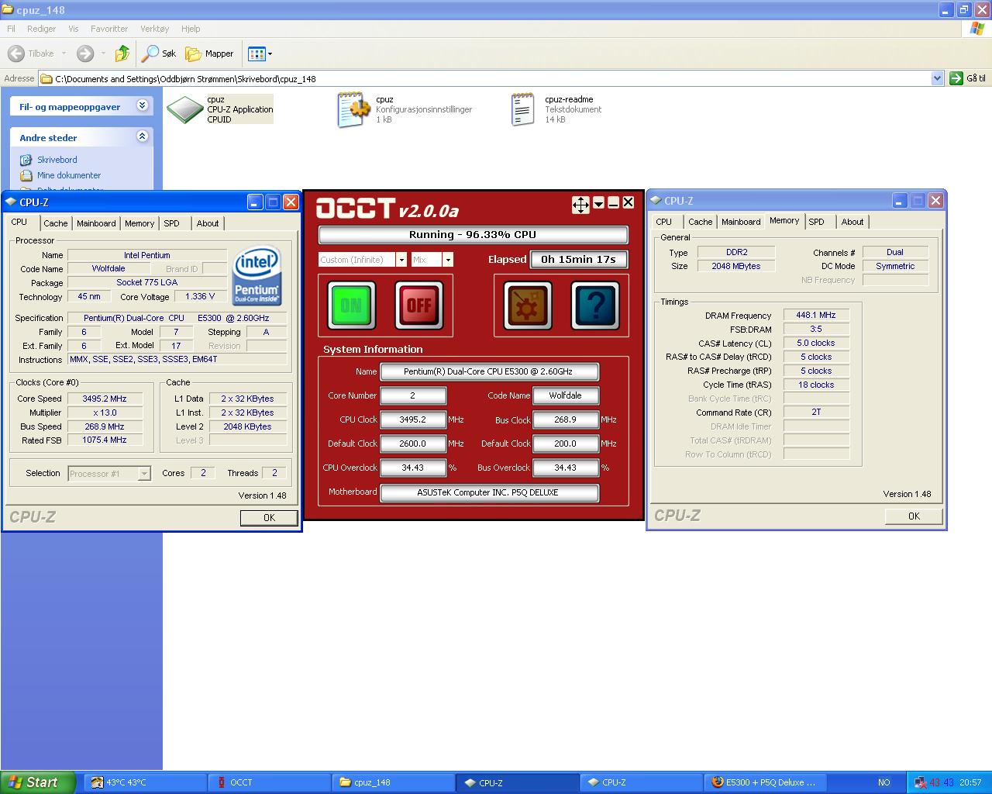Open the Vis menu
Image resolution: width=992 pixels, height=794 pixels.
(x=74, y=29)
